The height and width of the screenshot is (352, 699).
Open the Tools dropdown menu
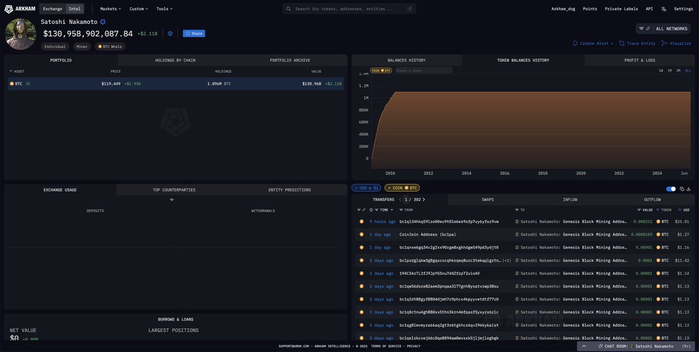164,9
